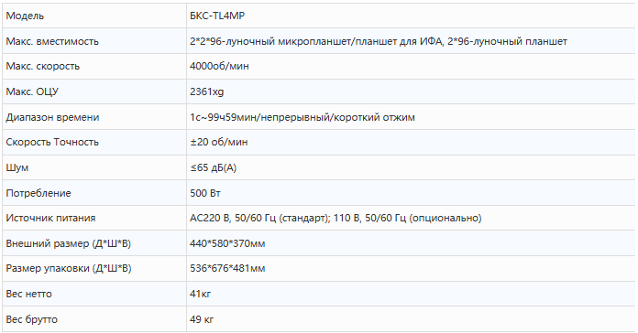
Task: Select the ≤65 дБ(А) noise value
Action: point(214,167)
